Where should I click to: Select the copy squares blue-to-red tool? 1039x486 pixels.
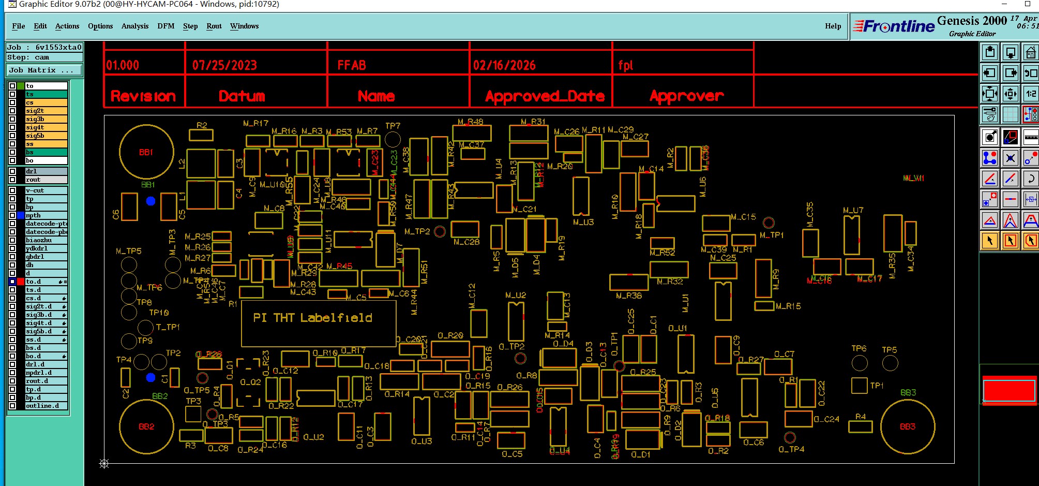pyautogui.click(x=990, y=199)
